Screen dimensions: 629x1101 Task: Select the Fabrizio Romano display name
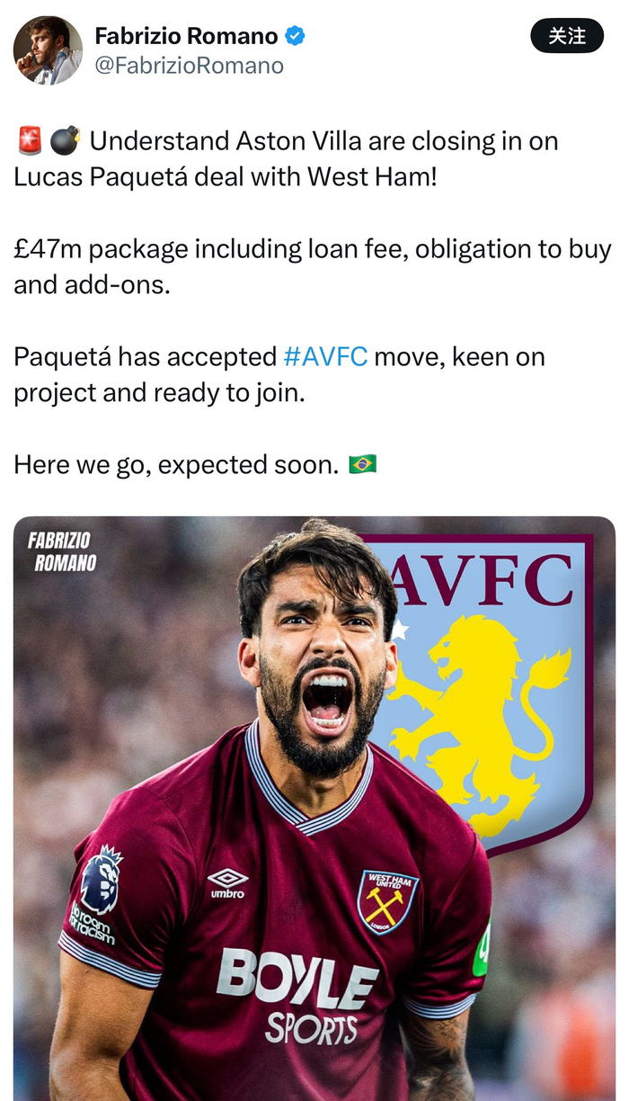tap(186, 36)
